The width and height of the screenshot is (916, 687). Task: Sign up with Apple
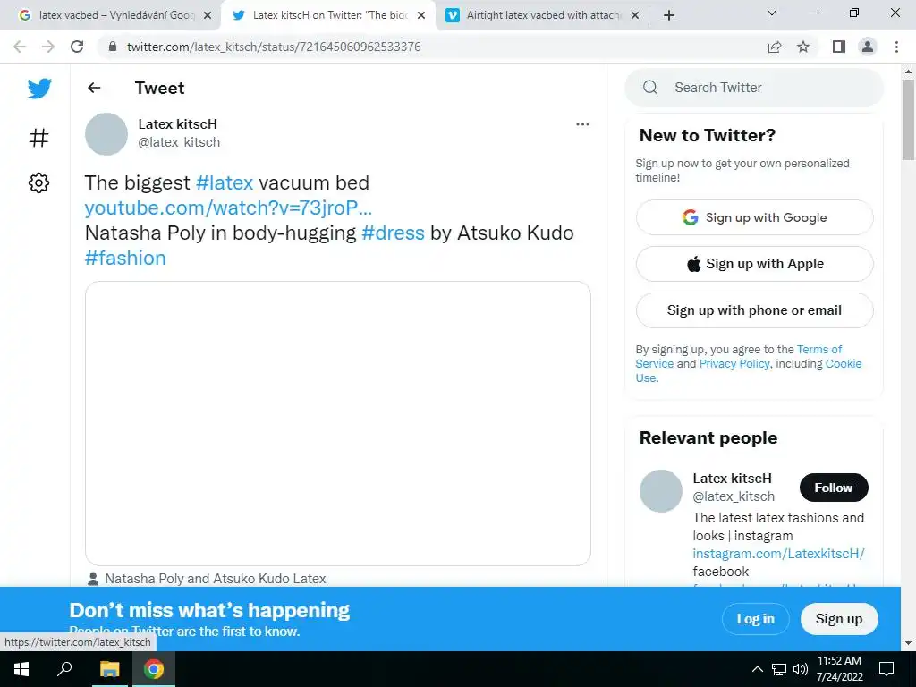[x=755, y=264]
